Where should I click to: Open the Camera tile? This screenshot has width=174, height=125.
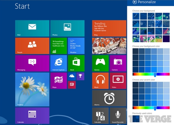point(118,63)
